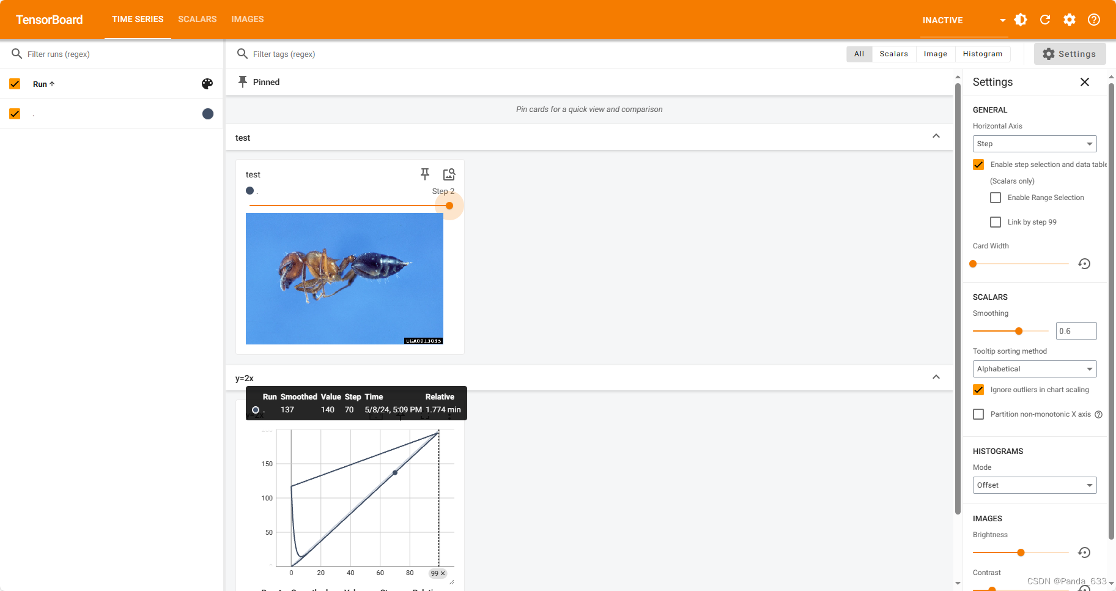Image resolution: width=1116 pixels, height=591 pixels.
Task: Open the header settings gear icon
Action: 1070,20
